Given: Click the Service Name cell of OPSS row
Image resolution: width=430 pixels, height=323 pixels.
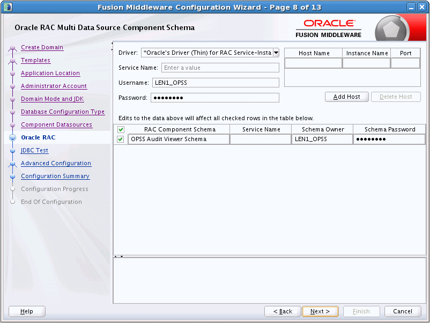Looking at the screenshot, I should coord(261,139).
